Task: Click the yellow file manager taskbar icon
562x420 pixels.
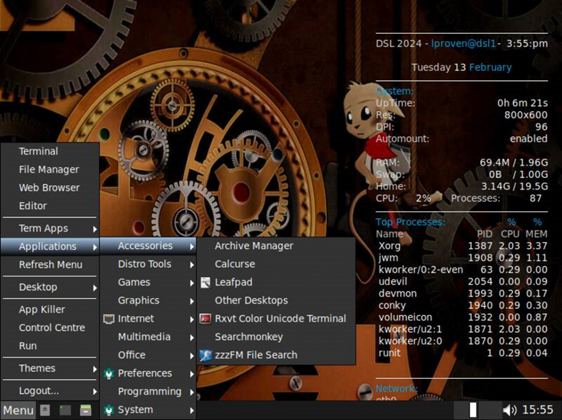Action: pos(86,410)
